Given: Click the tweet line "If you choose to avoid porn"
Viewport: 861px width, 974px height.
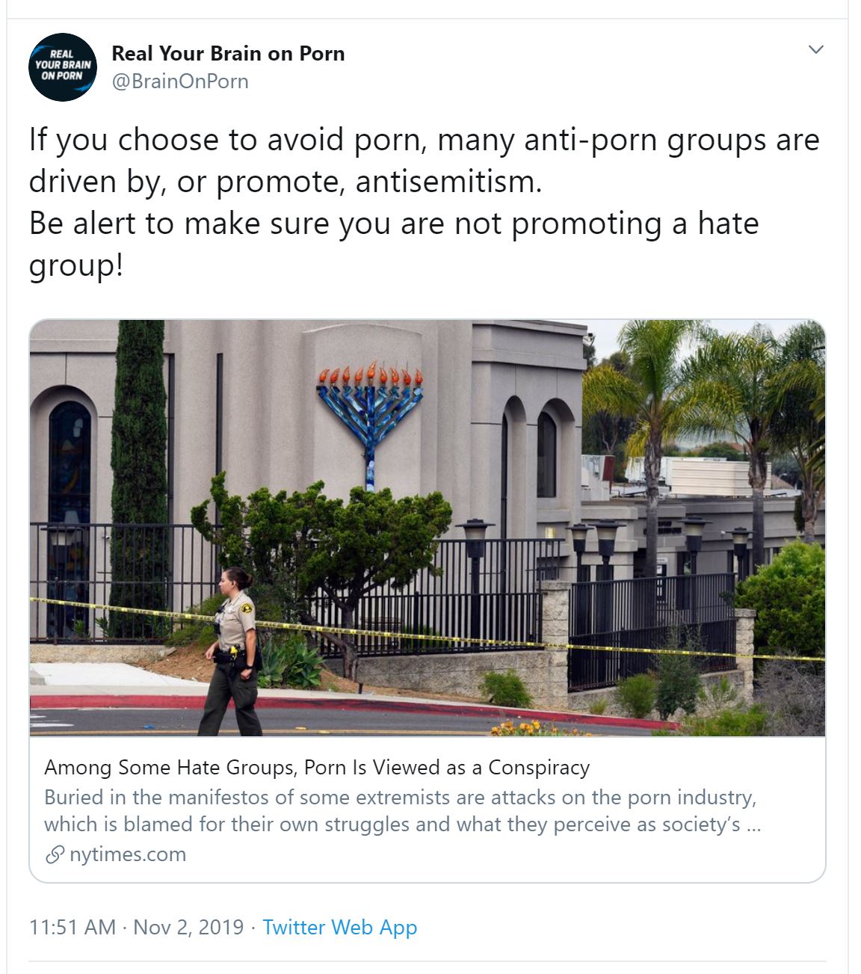Looking at the screenshot, I should [425, 140].
